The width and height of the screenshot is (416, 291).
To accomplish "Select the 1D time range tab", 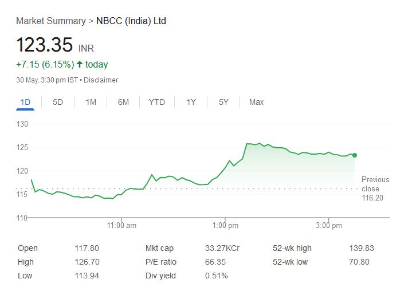I will [x=25, y=102].
